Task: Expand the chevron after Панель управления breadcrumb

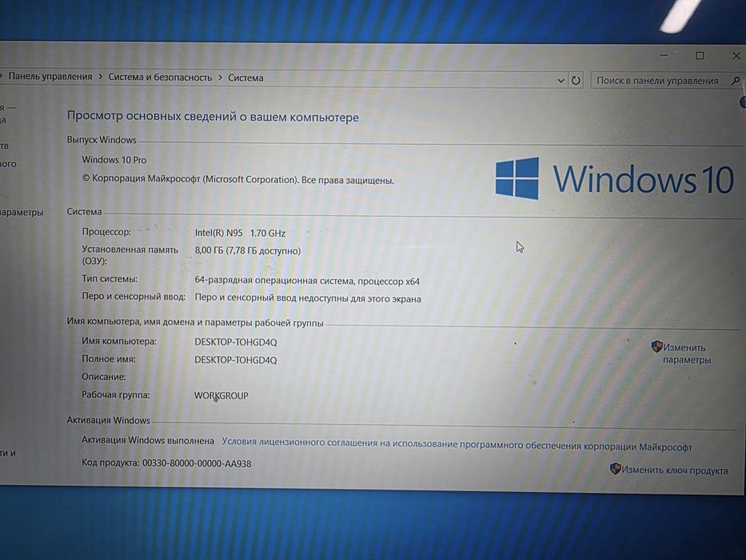Action: (x=101, y=76)
